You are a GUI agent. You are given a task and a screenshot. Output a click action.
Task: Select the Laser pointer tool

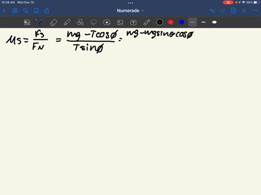[x=147, y=22]
